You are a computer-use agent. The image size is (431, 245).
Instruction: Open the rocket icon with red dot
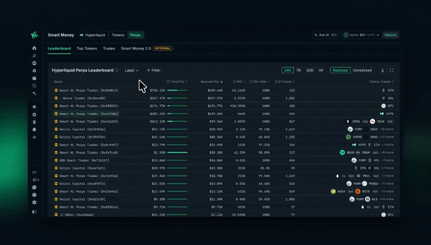click(x=34, y=180)
